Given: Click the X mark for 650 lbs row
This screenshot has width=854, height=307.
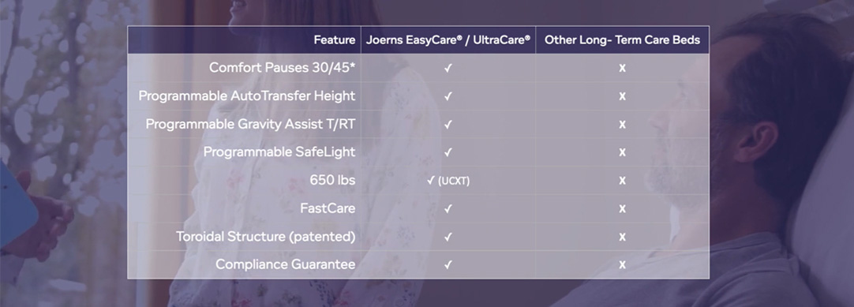Looking at the screenshot, I should [622, 181].
